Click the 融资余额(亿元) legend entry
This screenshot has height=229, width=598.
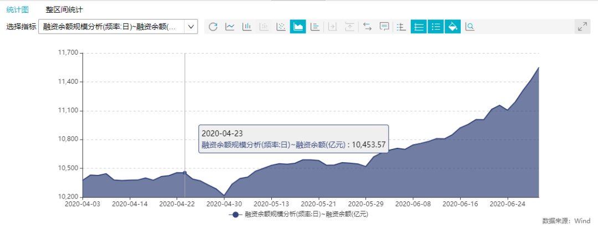(298, 215)
